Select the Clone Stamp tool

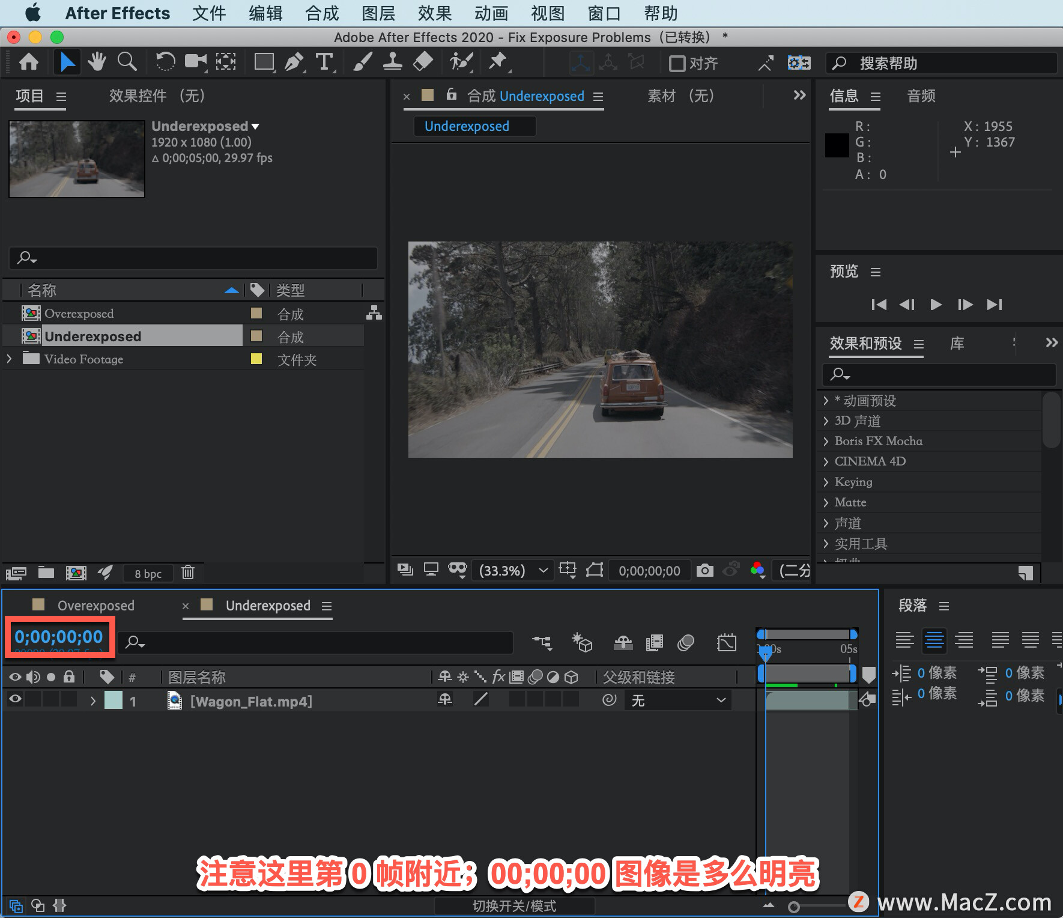click(392, 62)
